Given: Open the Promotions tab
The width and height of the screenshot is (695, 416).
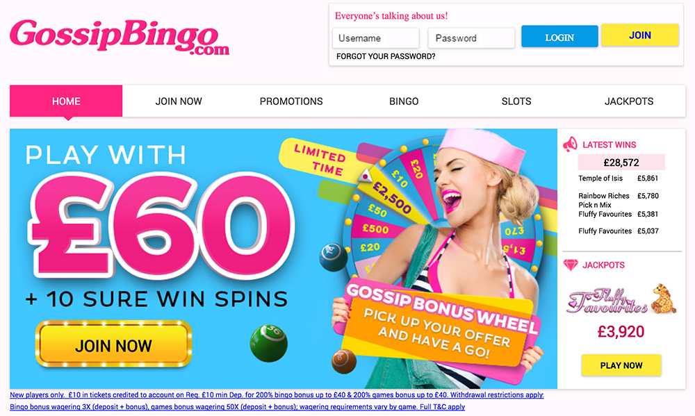Looking at the screenshot, I should (291, 101).
